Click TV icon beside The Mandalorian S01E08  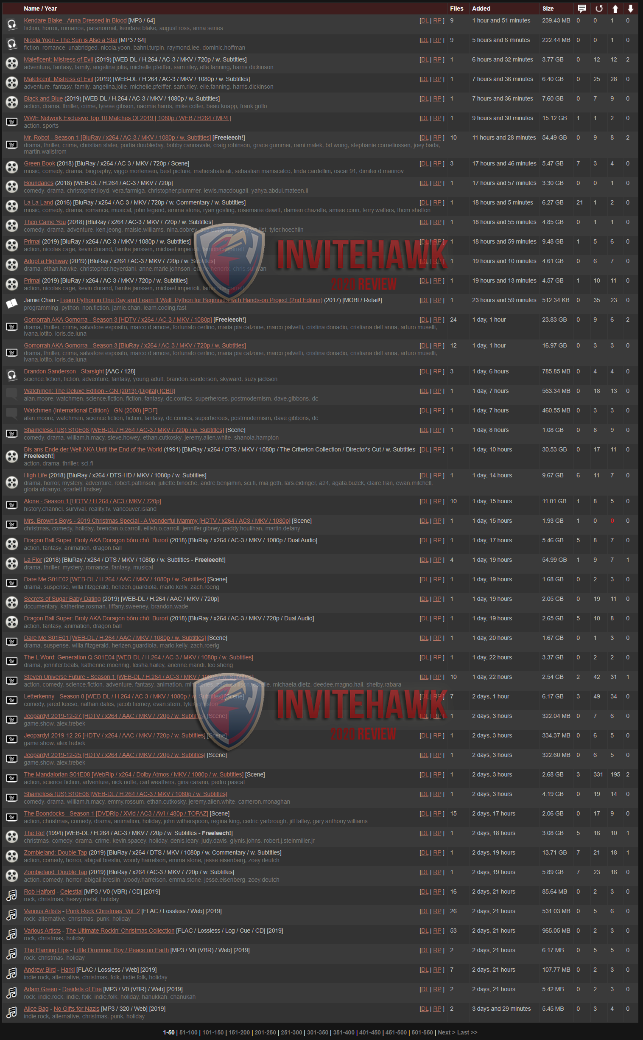tap(12, 778)
